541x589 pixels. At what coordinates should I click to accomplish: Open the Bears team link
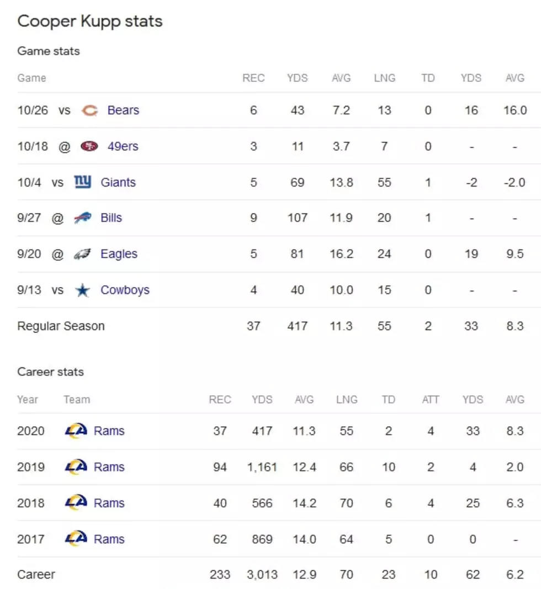pyautogui.click(x=123, y=110)
